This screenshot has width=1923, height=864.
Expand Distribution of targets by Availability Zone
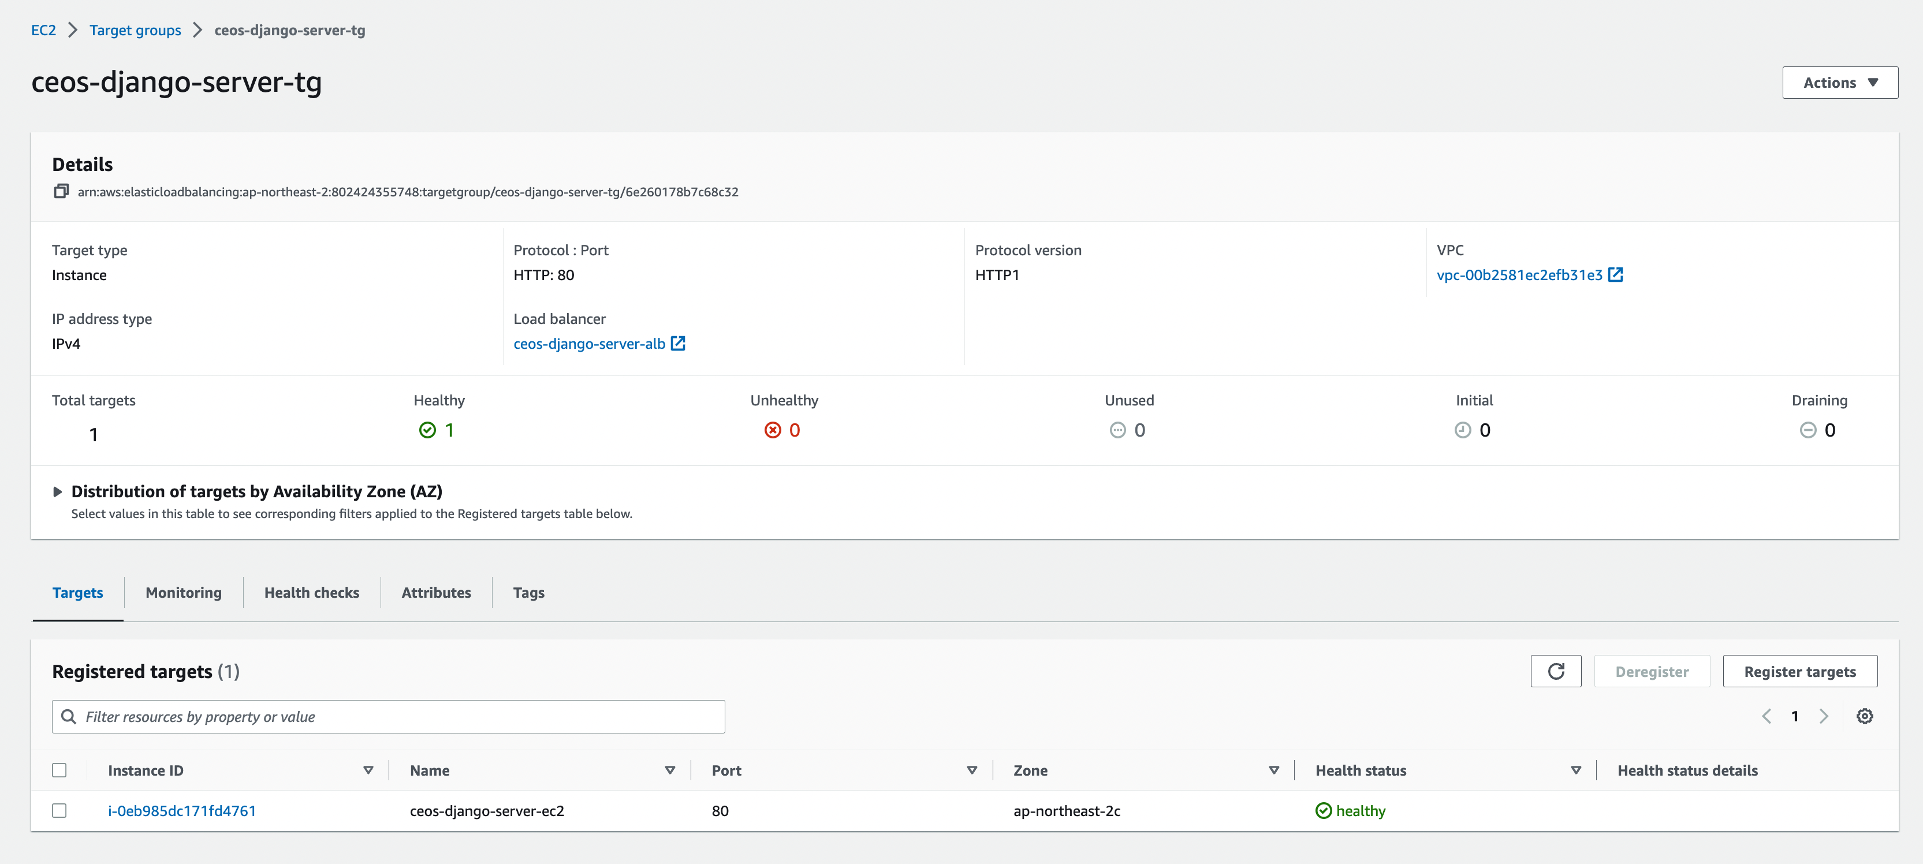pos(58,491)
